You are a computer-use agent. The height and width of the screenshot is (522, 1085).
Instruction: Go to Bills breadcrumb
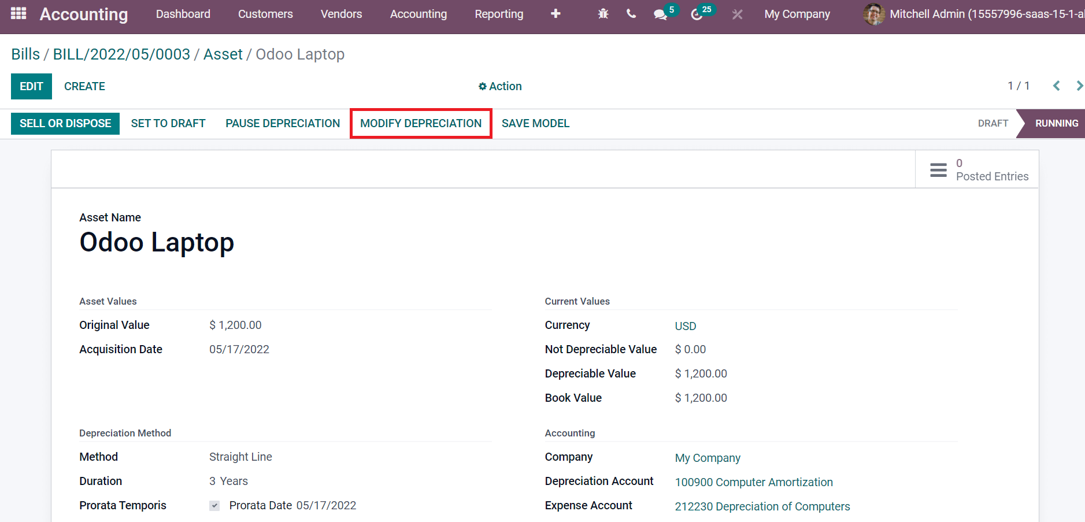(25, 54)
